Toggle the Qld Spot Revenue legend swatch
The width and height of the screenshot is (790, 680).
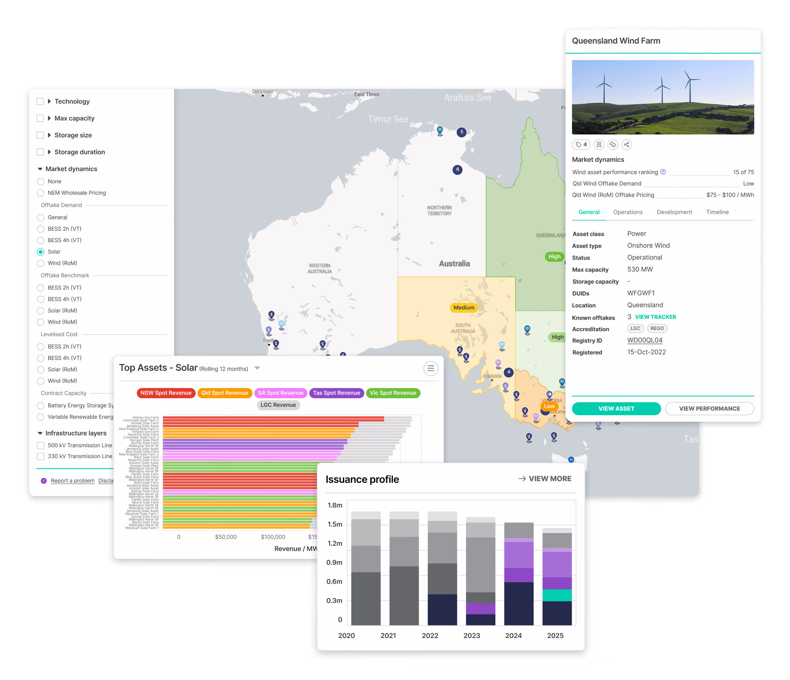[225, 393]
